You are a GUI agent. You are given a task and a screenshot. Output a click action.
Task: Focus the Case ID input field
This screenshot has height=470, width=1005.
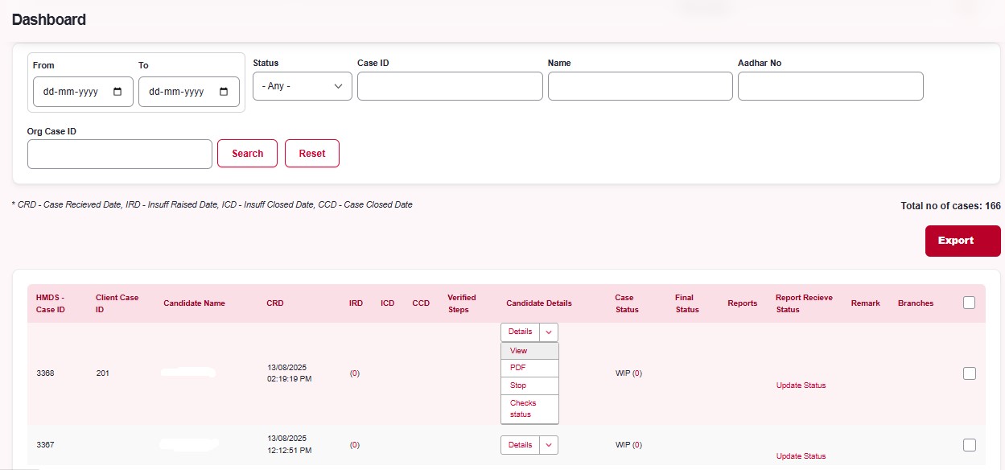click(450, 86)
